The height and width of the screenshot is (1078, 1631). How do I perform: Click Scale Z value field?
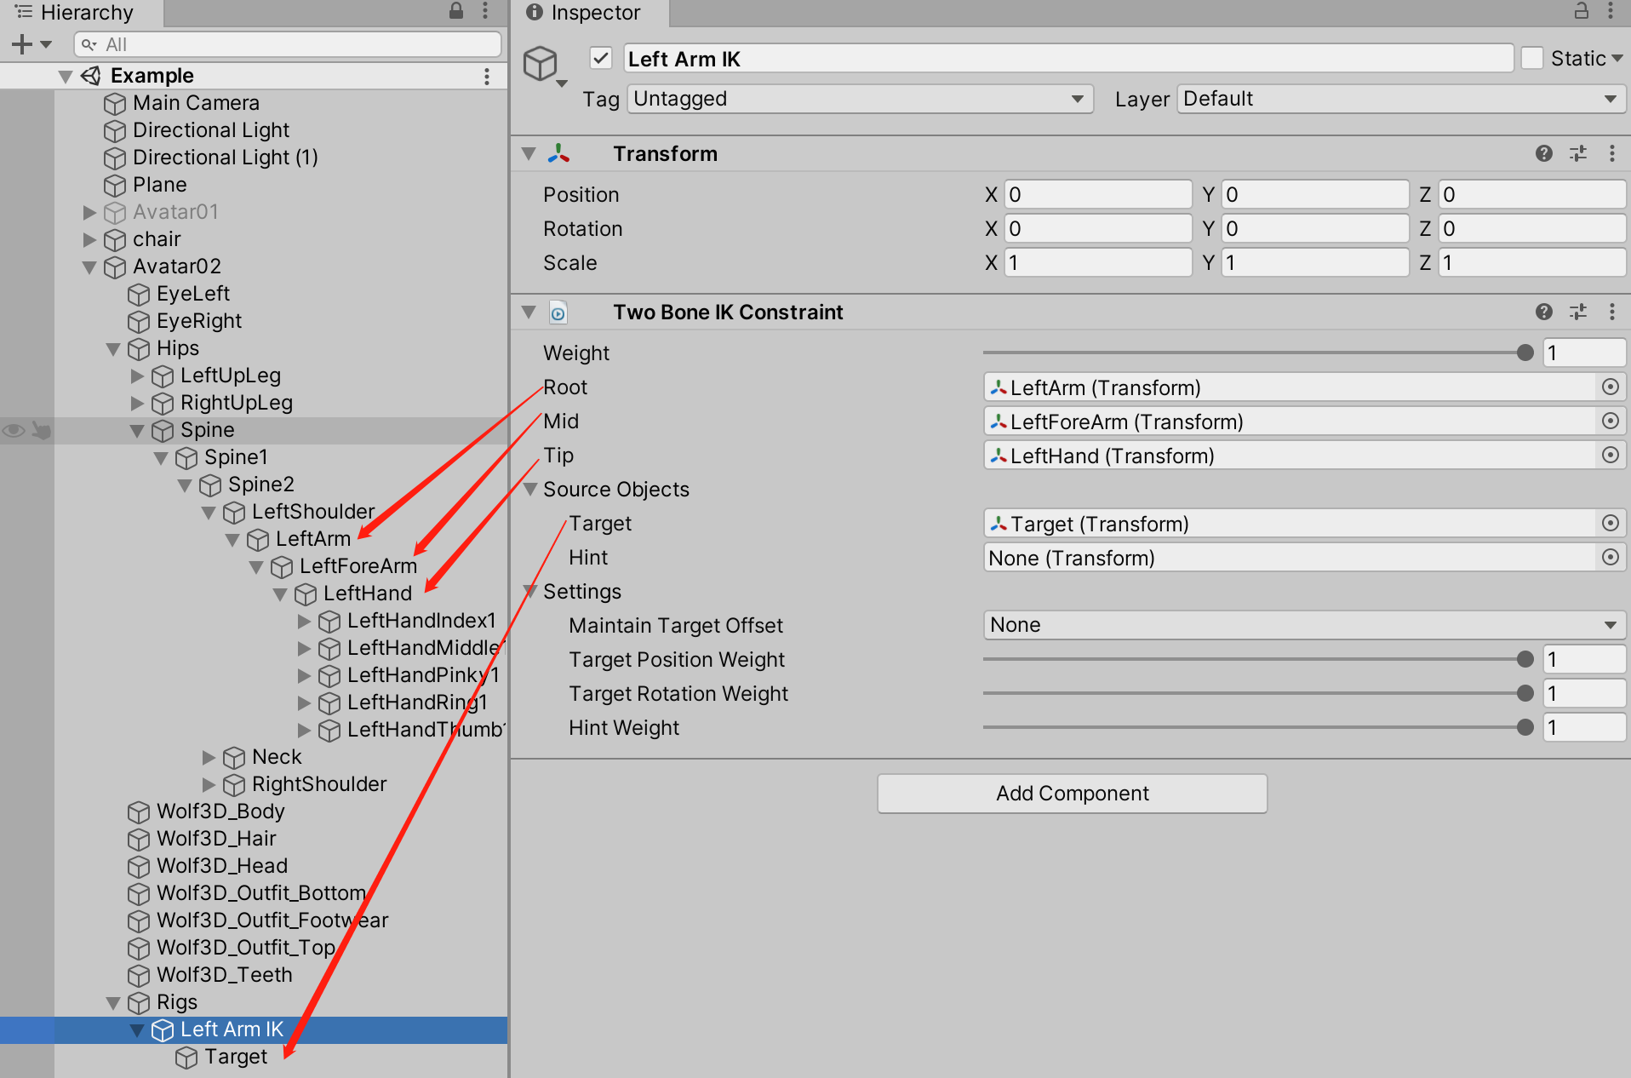[1532, 262]
